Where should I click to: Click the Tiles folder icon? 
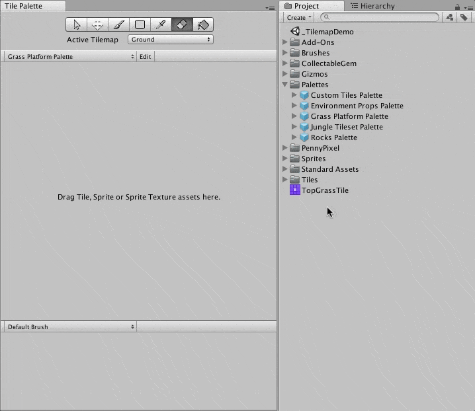point(295,180)
